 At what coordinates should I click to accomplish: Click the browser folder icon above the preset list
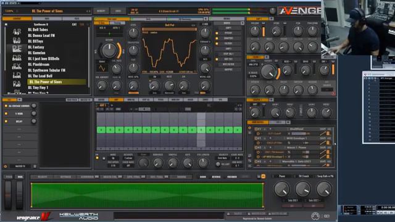click(x=6, y=25)
